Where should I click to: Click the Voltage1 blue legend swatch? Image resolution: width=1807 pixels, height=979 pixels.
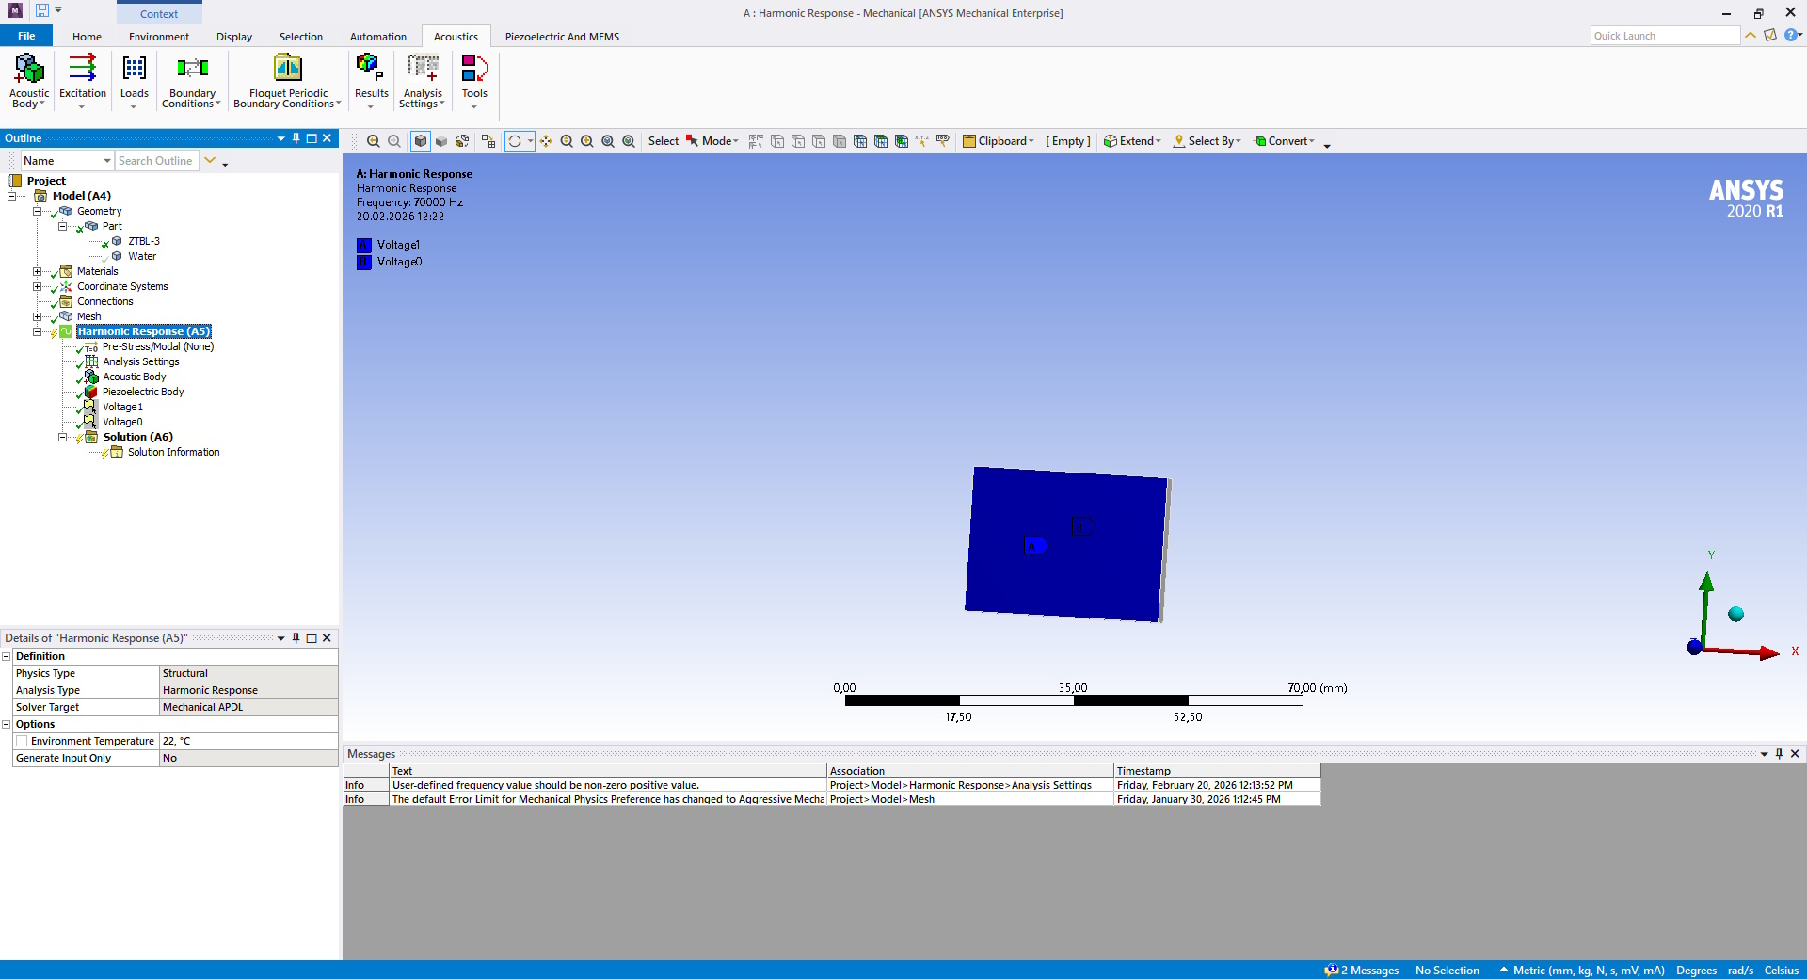point(364,245)
